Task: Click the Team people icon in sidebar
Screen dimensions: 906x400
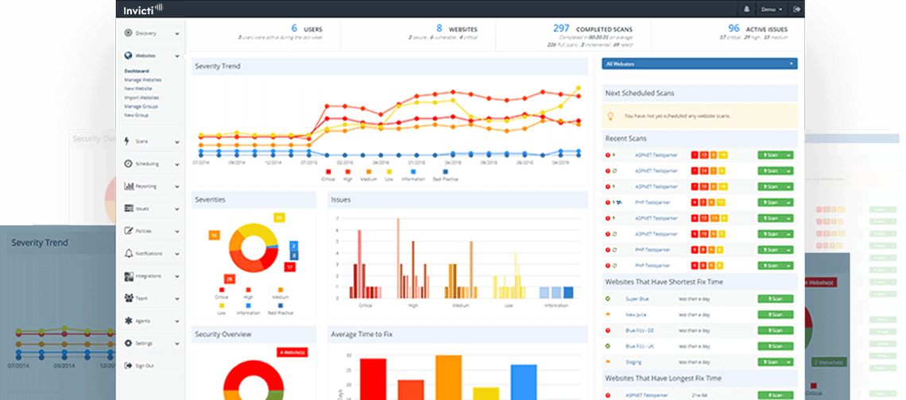Action: coord(129,298)
